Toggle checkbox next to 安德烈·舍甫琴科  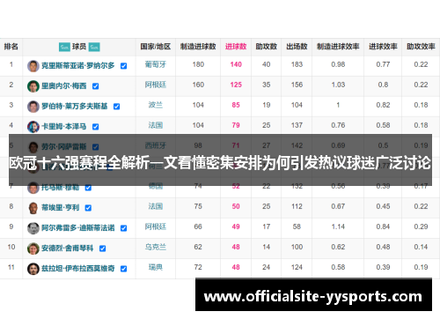(103, 249)
